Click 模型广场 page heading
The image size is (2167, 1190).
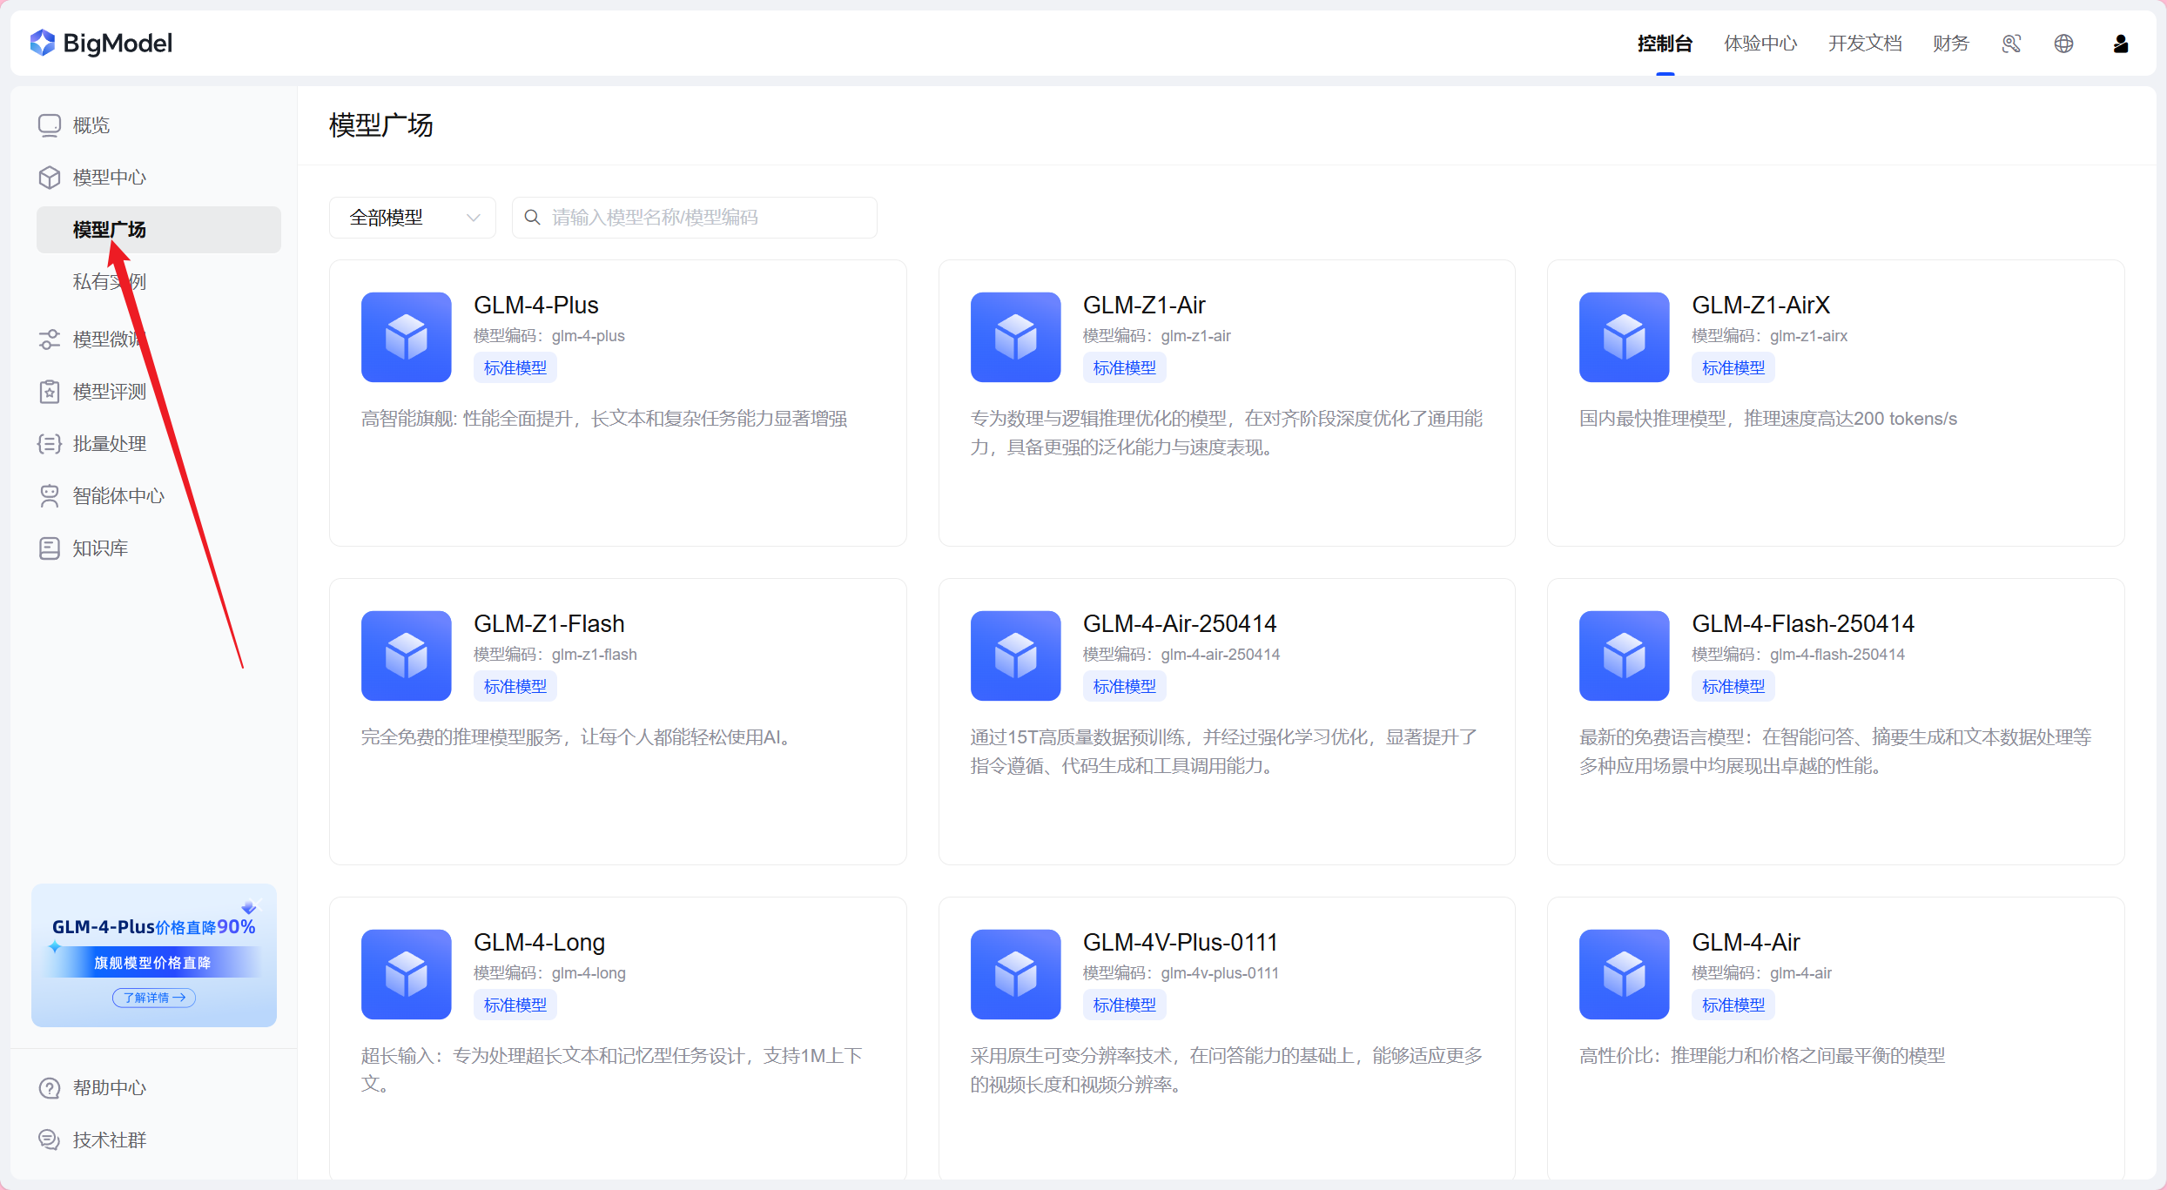point(381,125)
